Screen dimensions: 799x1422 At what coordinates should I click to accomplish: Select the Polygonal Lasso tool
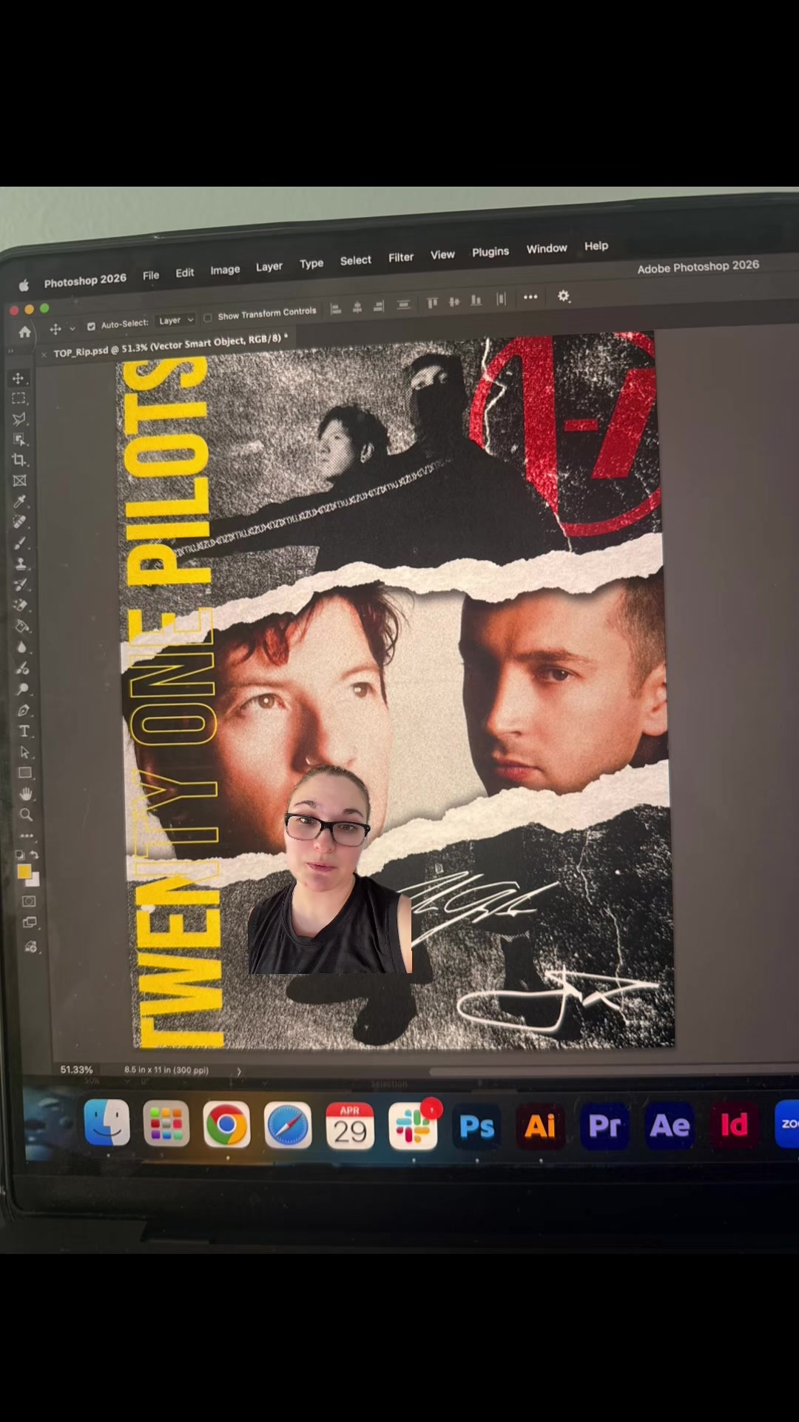click(19, 419)
